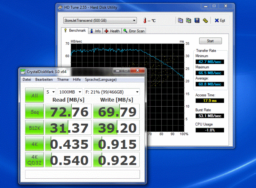Open the Error Scan tab
Screen dimensions: 256x188
134,31
